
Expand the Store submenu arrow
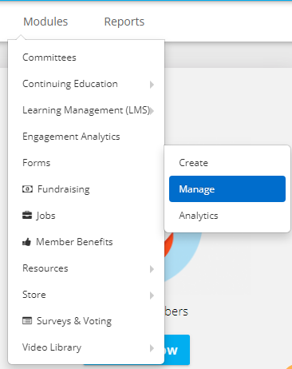click(x=152, y=296)
